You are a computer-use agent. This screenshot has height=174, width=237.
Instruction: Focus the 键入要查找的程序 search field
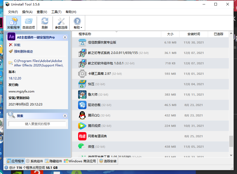37,124
